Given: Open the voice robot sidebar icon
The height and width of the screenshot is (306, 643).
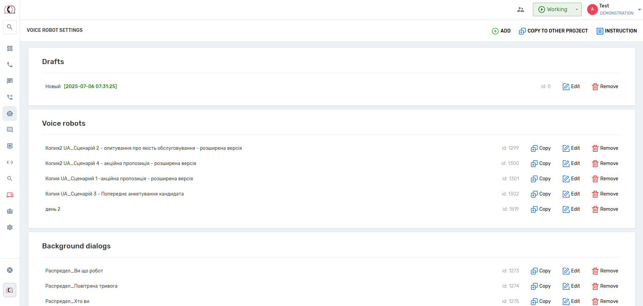Looking at the screenshot, I should [10, 114].
